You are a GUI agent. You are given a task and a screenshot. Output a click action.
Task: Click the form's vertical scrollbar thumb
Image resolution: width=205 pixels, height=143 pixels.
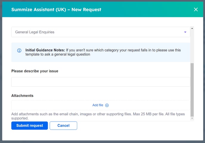pos(192,89)
